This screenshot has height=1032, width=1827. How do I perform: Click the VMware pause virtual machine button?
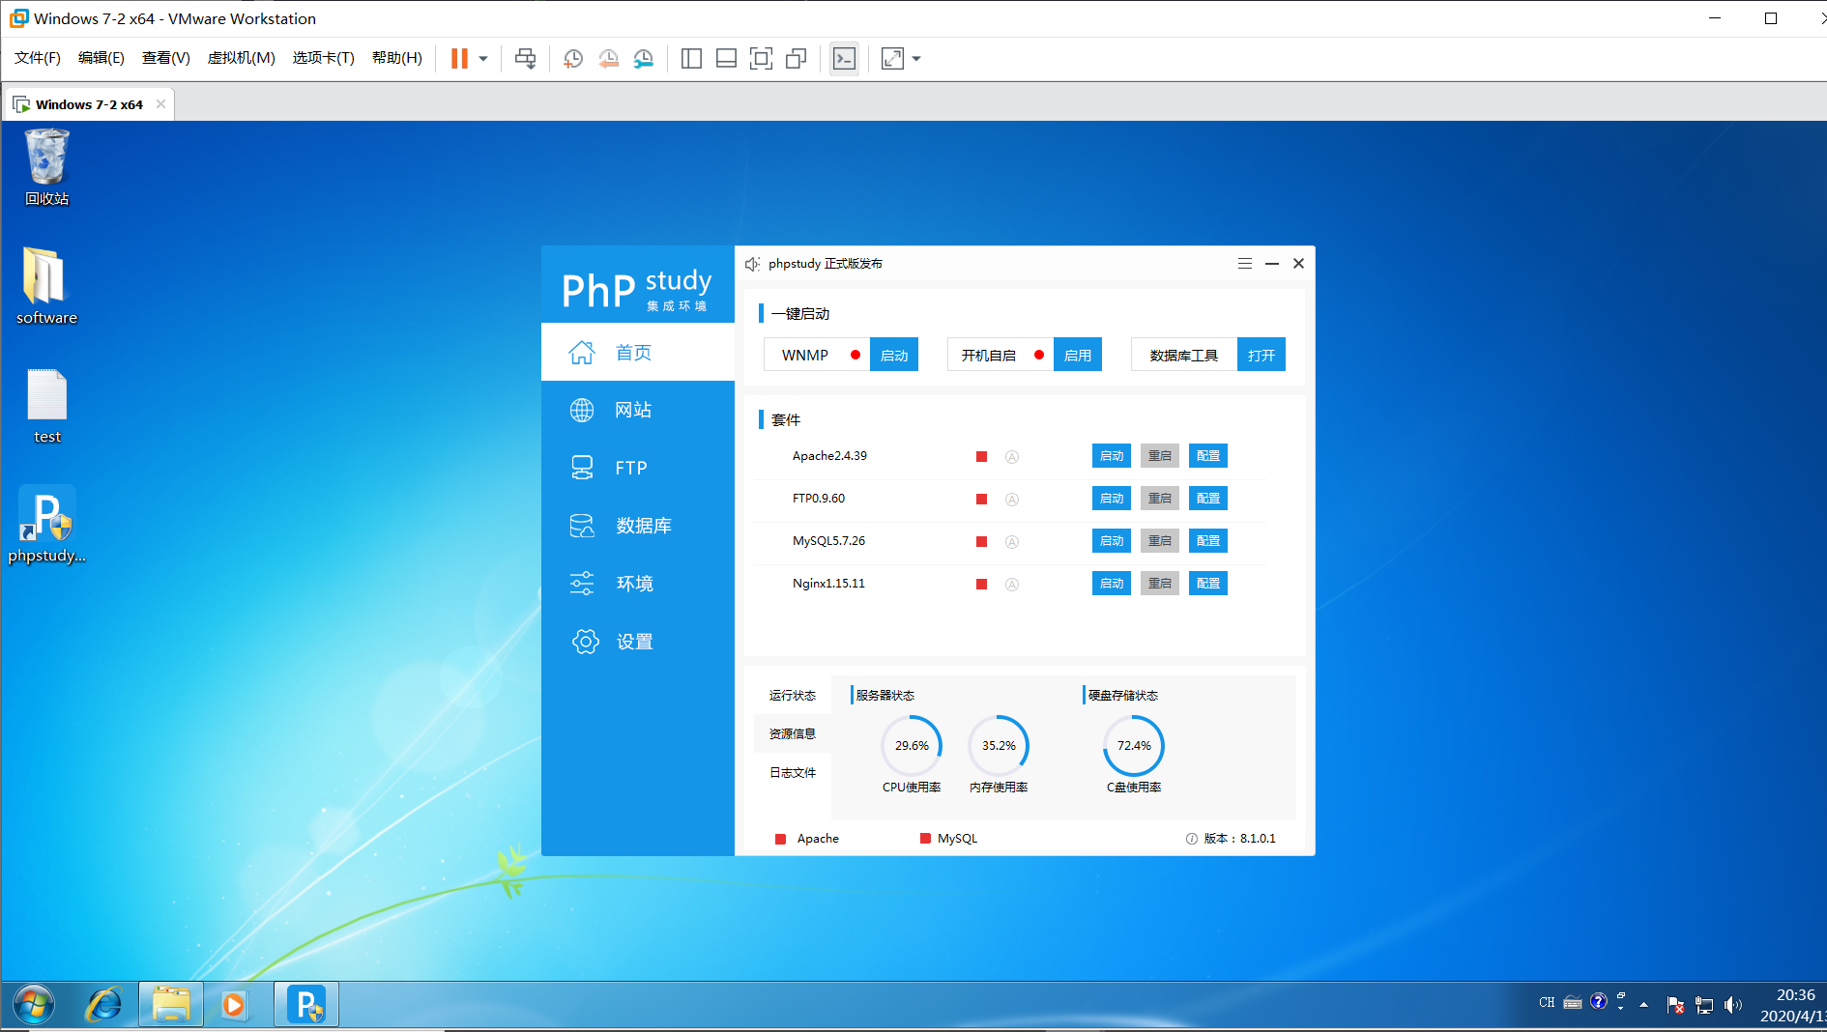[x=459, y=59]
